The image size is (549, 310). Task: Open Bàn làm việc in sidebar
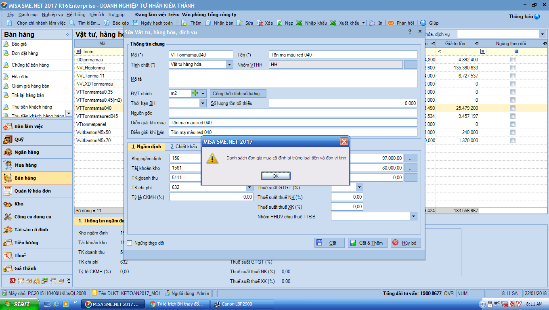[x=37, y=126]
